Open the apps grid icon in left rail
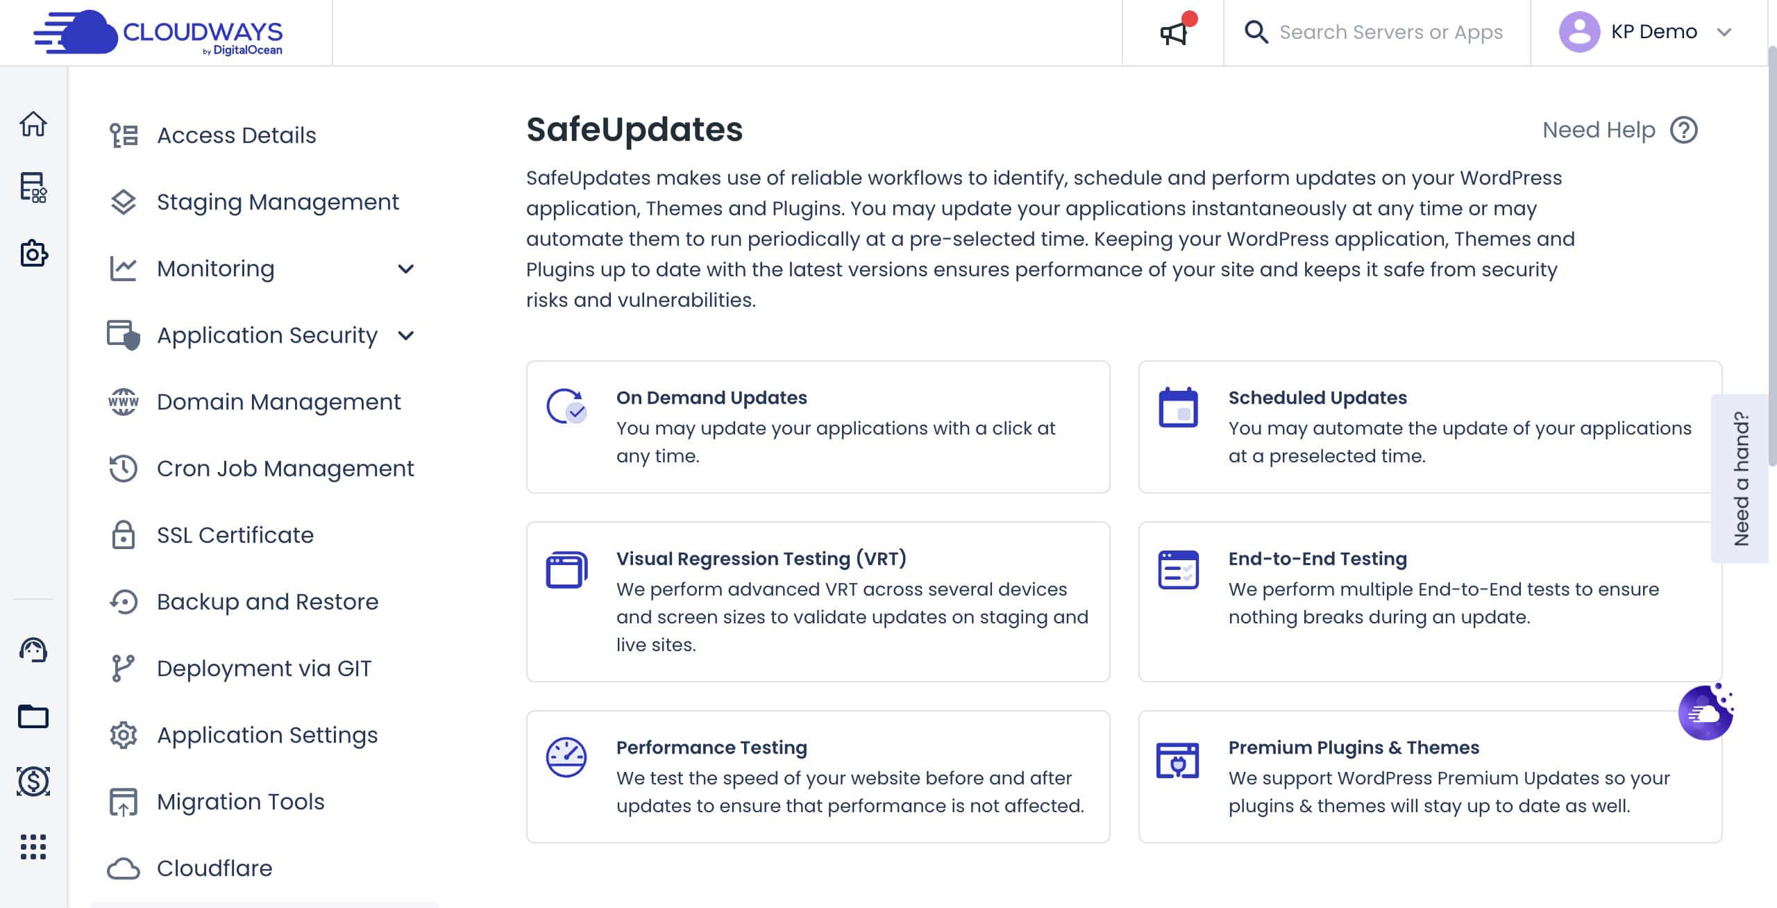 click(x=33, y=846)
